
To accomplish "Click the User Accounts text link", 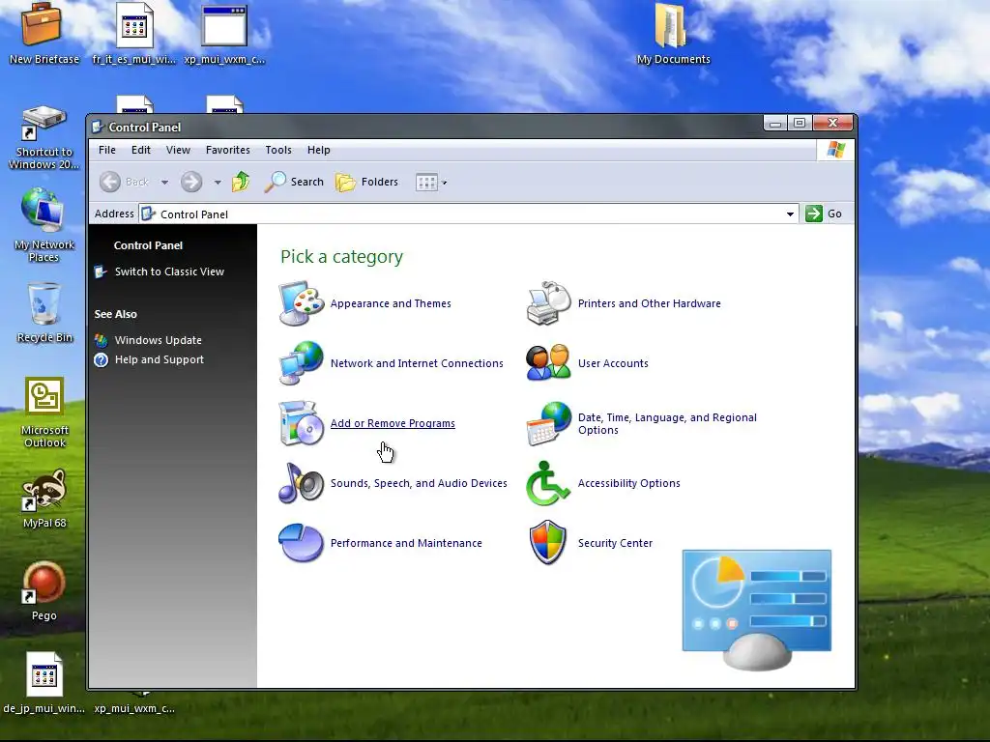I will click(613, 363).
